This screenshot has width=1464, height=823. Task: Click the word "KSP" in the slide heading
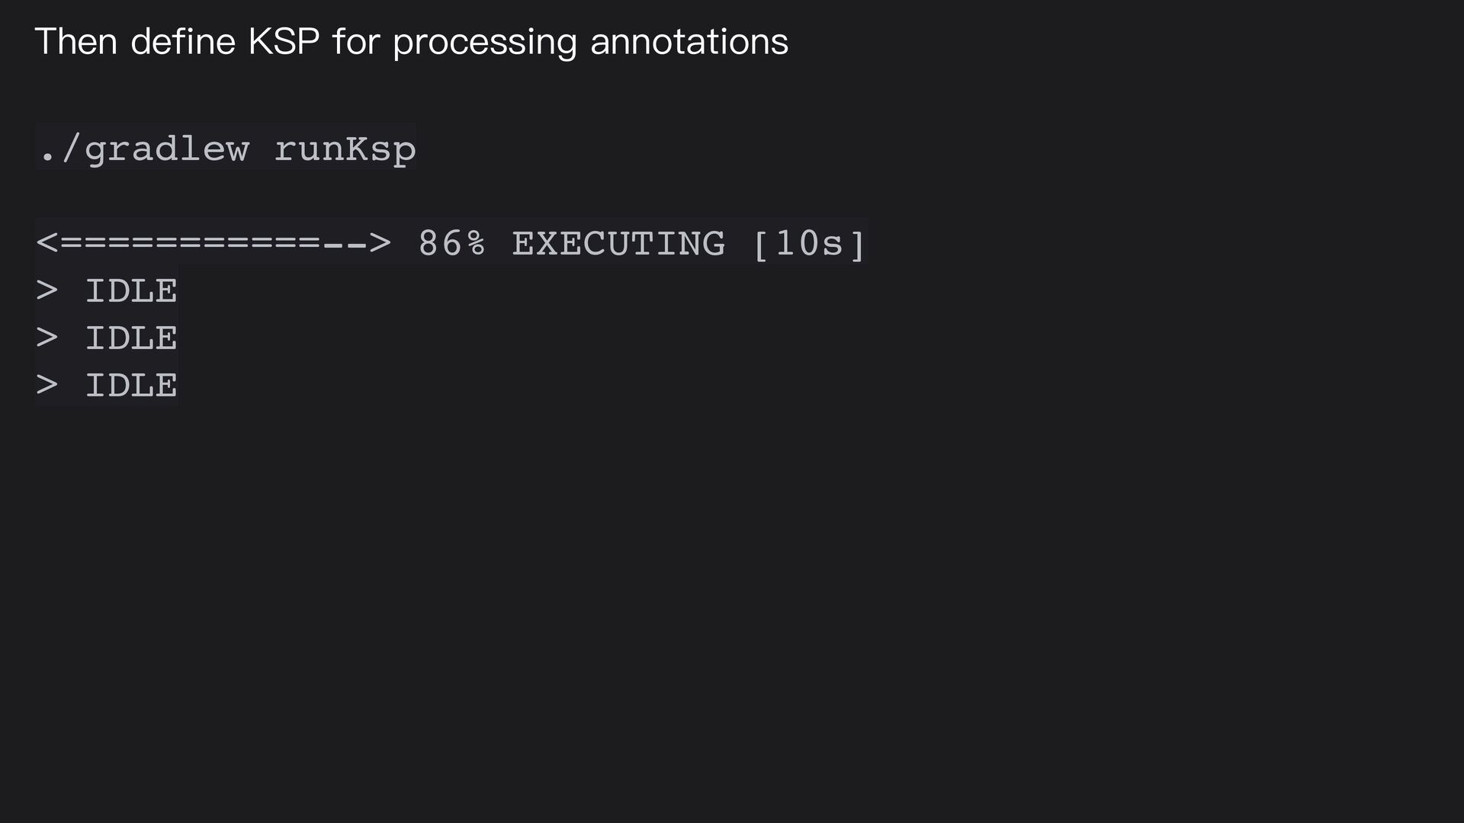284,41
